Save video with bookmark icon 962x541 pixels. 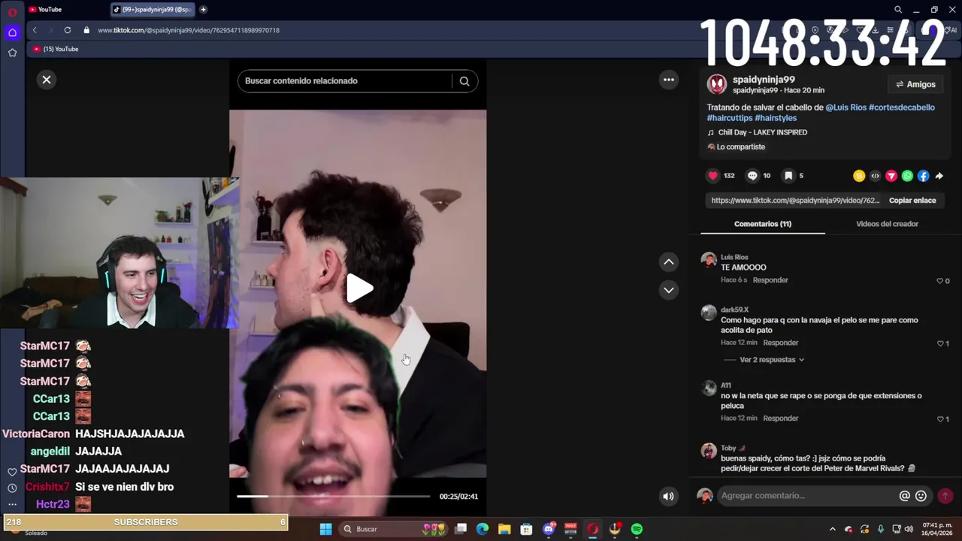(788, 176)
